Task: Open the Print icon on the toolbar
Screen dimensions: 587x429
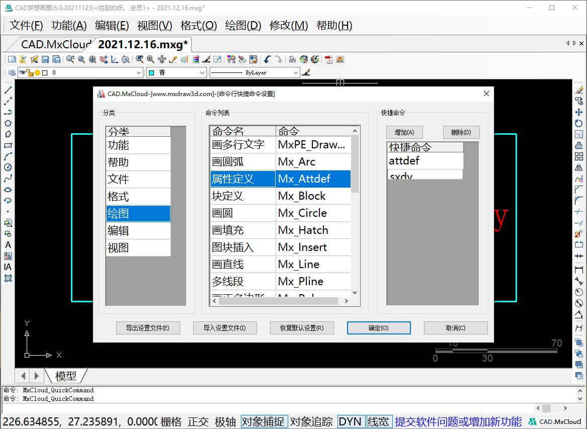Action: pyautogui.click(x=292, y=59)
